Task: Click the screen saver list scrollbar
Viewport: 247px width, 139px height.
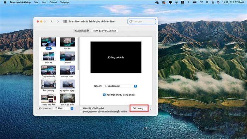Action: pyautogui.click(x=78, y=54)
